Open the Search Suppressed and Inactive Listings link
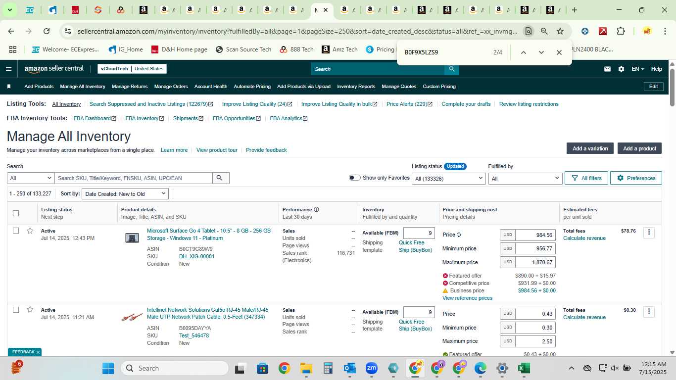Image resolution: width=676 pixels, height=380 pixels. [x=151, y=104]
